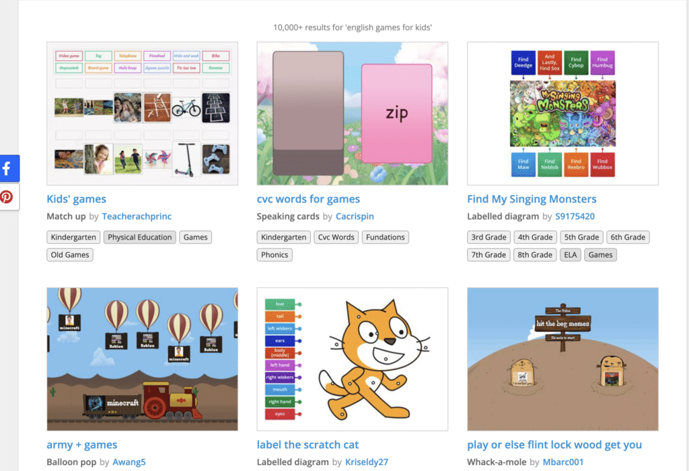Open 'play or else flint lock wood get you'

click(x=554, y=444)
